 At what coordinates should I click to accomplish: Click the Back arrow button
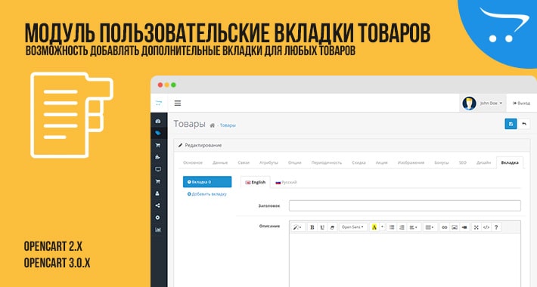pyautogui.click(x=524, y=124)
